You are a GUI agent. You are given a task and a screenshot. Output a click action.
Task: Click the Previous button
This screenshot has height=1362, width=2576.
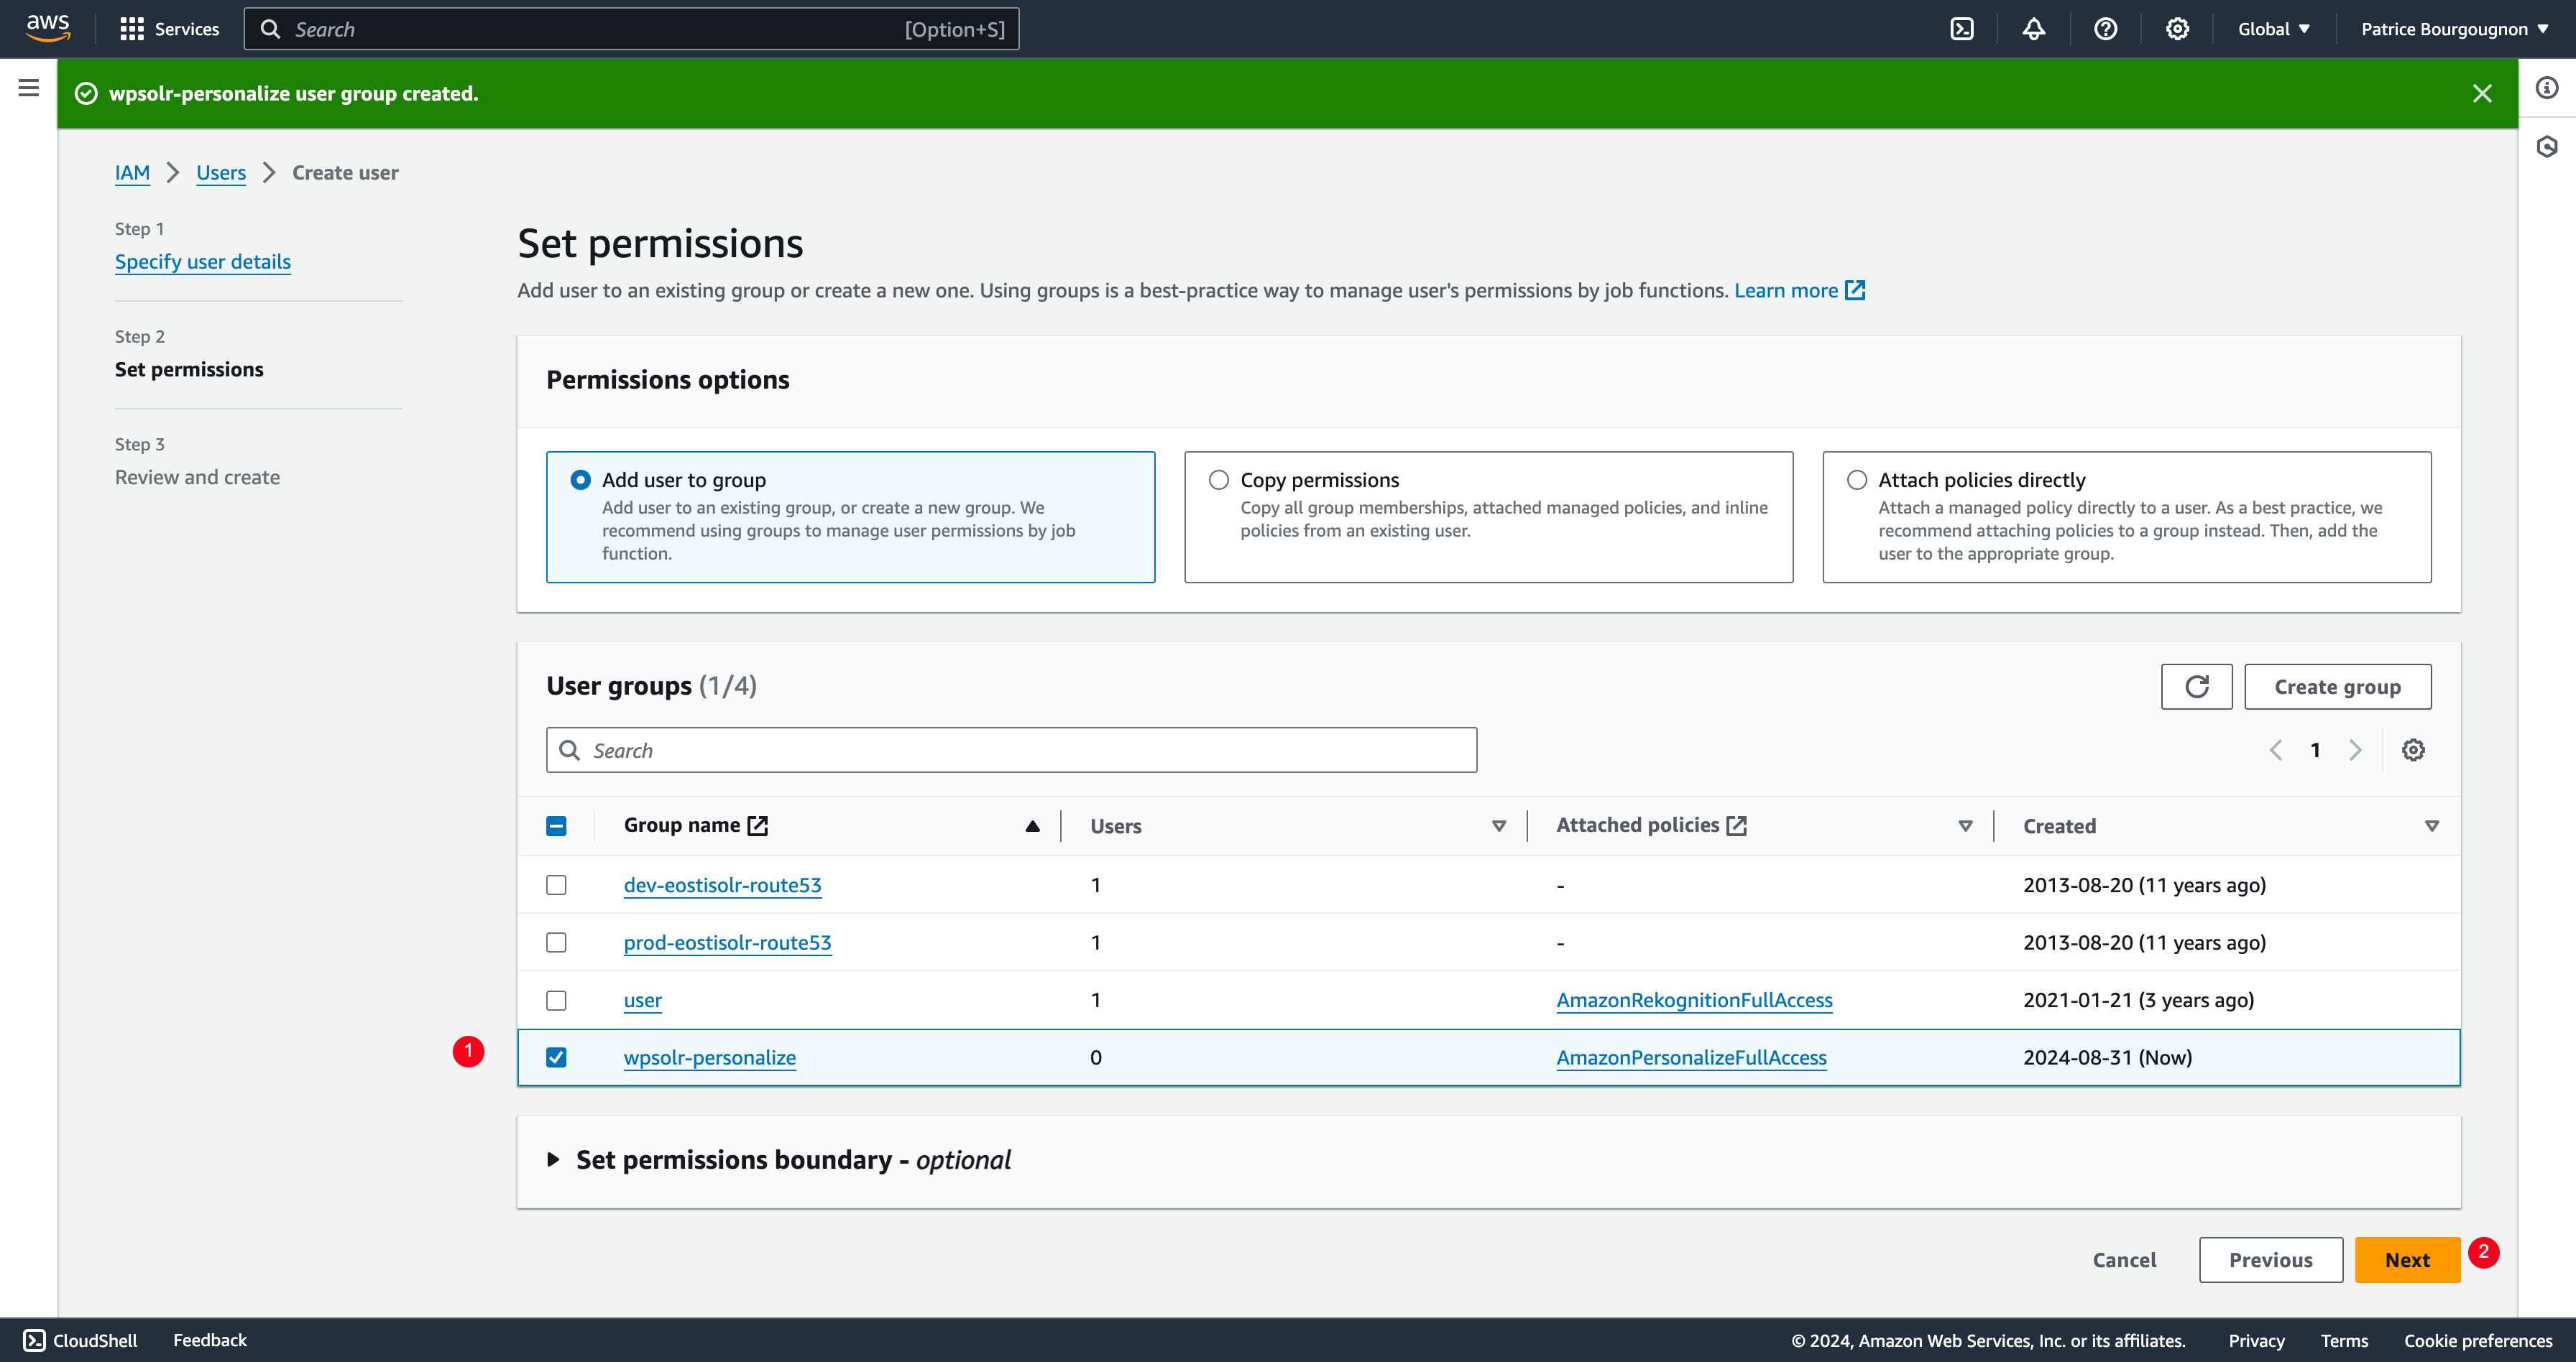coord(2270,1260)
